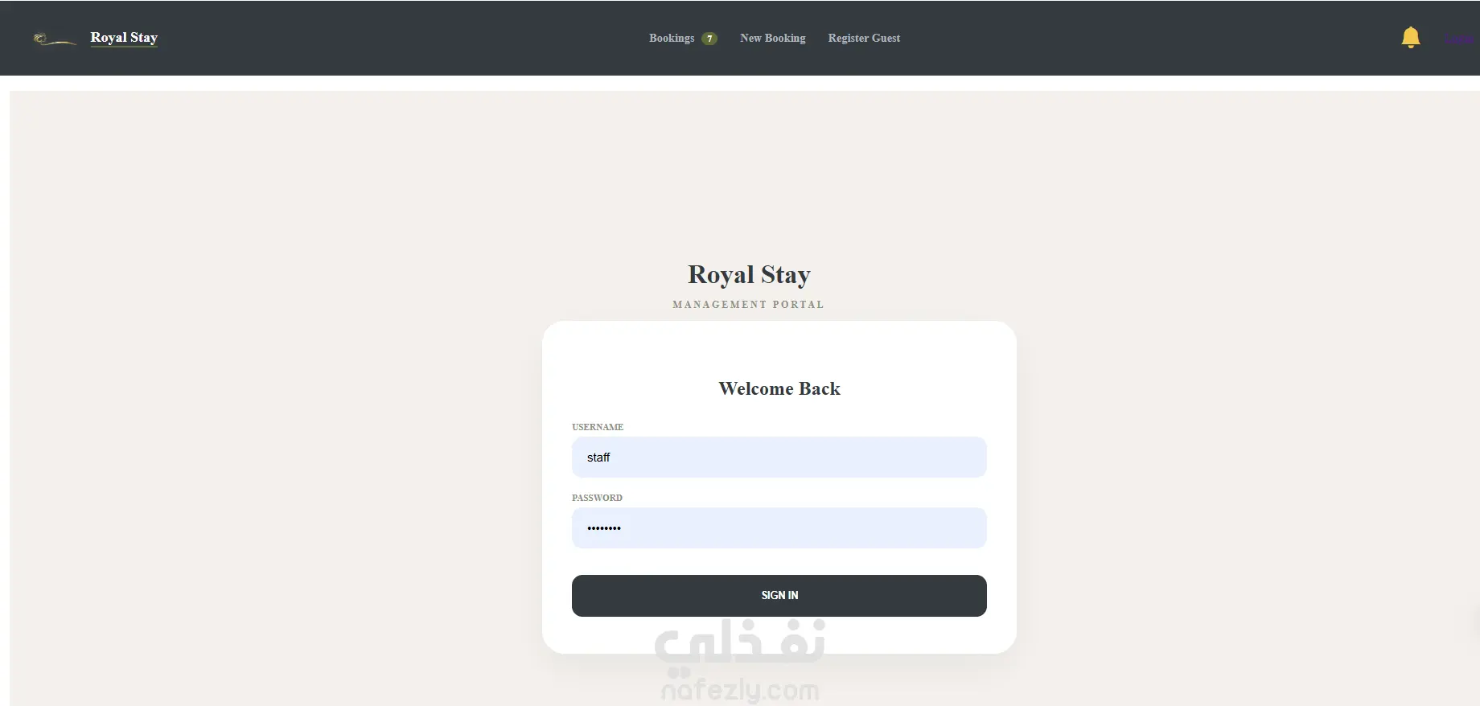This screenshot has height=706, width=1480.
Task: Open the notifications bell icon
Action: 1410,37
